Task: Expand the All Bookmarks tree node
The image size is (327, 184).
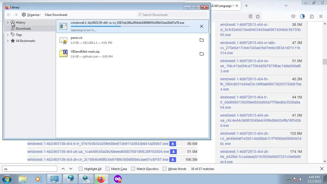Action: pos(8,41)
